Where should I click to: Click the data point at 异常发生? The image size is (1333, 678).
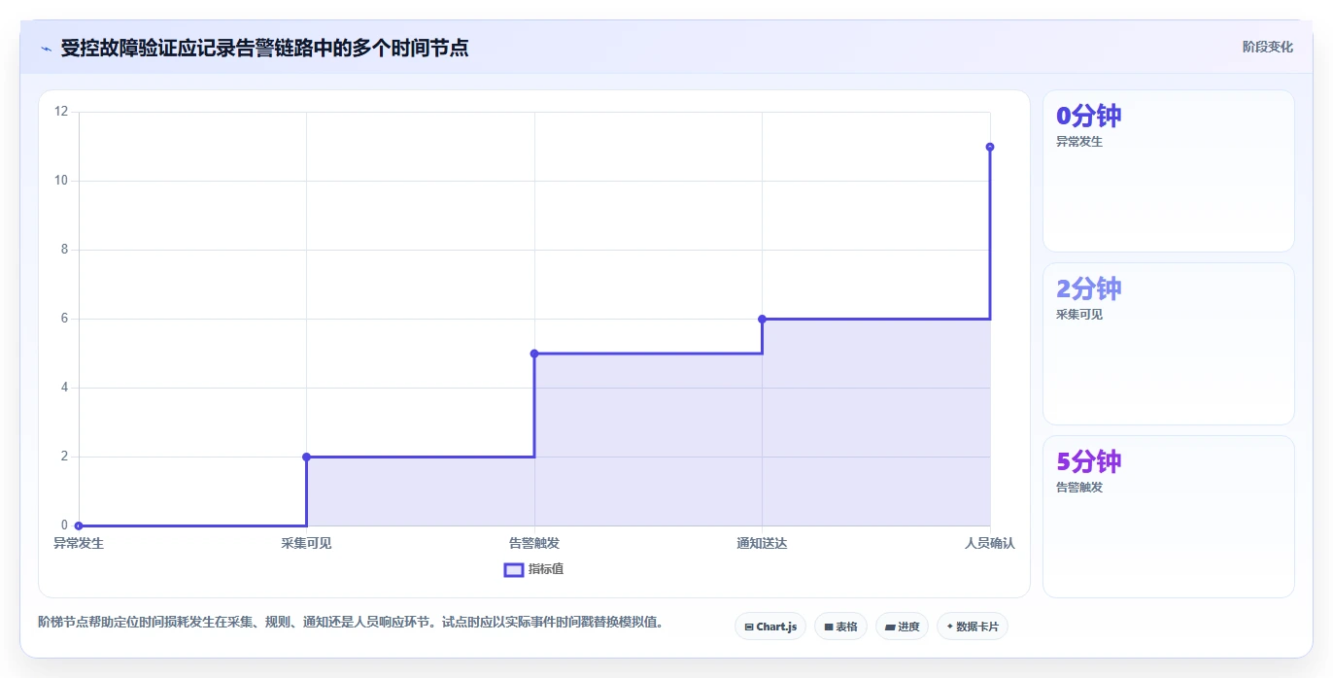79,525
